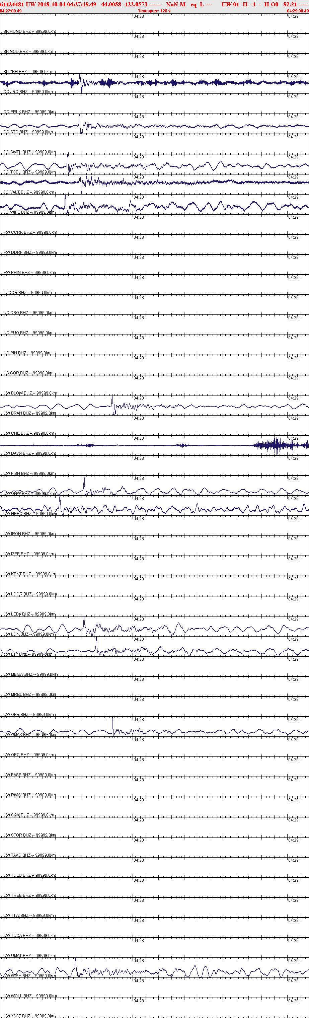Select the UW BLOW BHZ station label

click(x=30, y=393)
